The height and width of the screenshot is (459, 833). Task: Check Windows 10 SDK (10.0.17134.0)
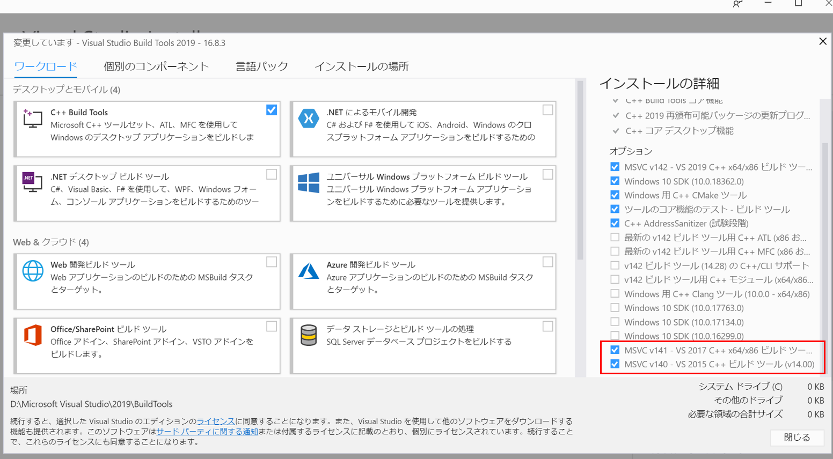615,322
